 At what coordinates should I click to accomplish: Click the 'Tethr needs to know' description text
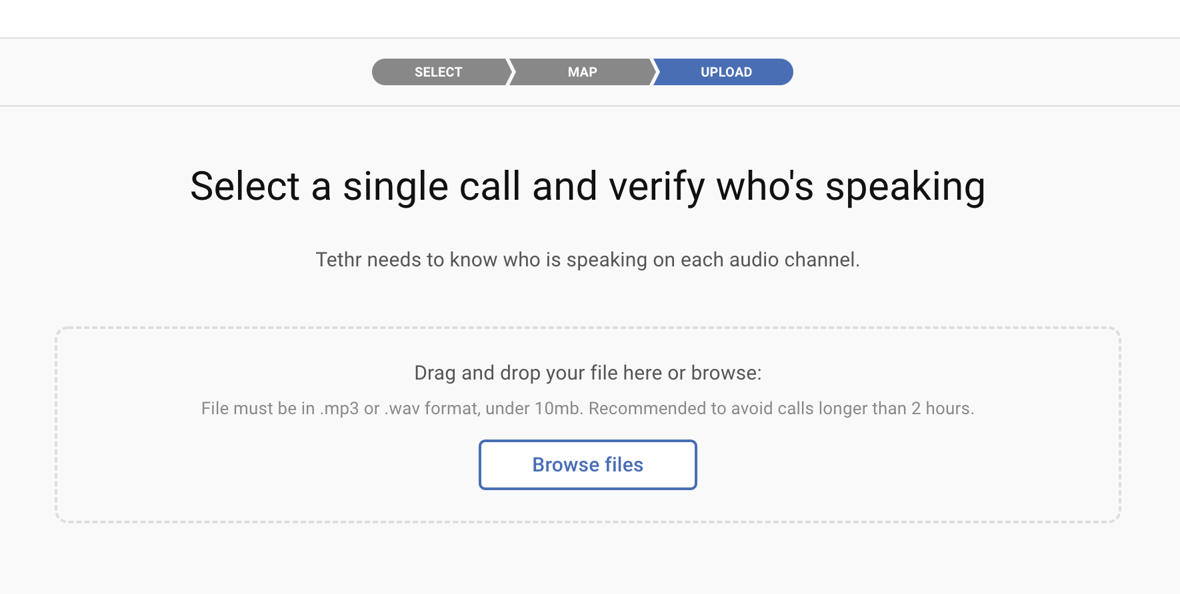click(x=587, y=260)
